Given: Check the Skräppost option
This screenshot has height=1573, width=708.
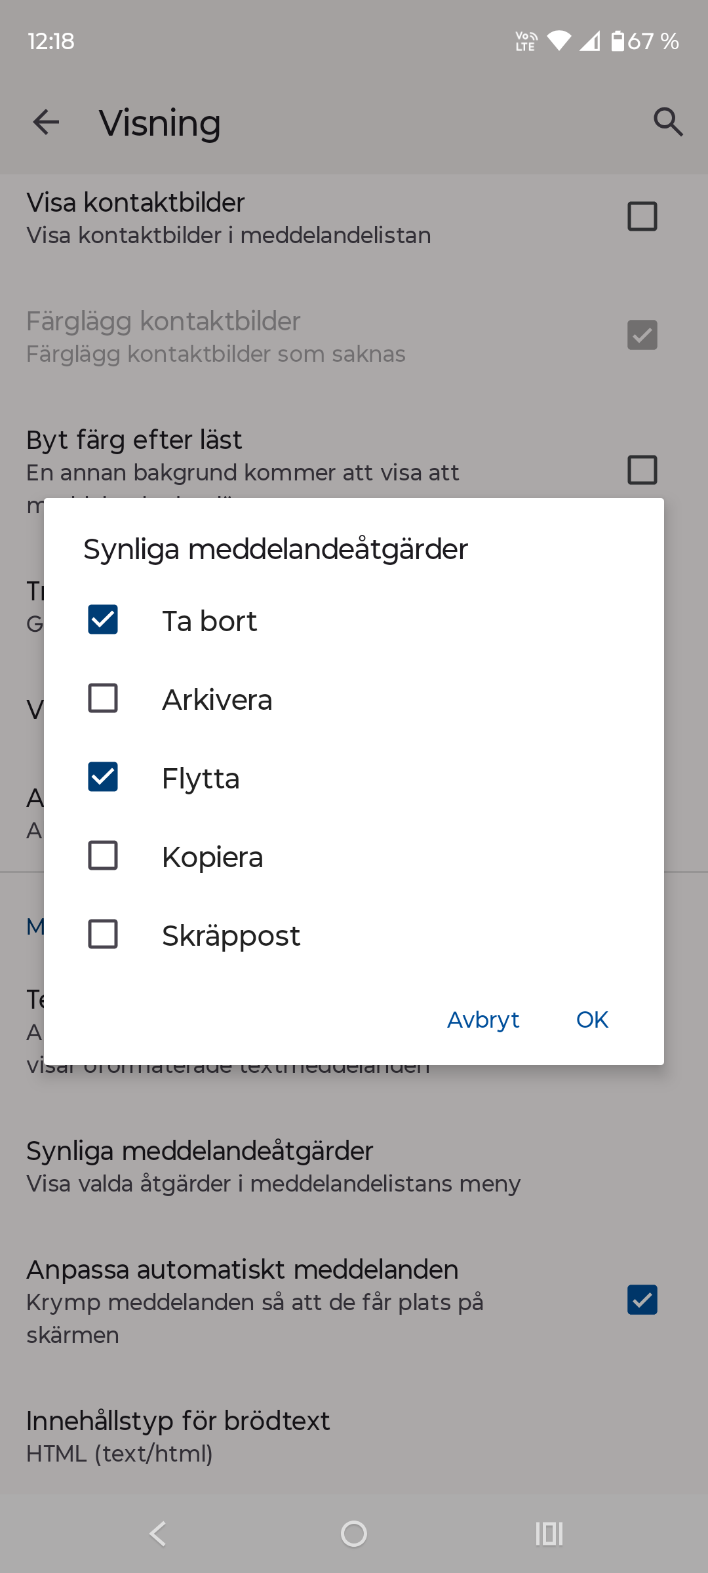Looking at the screenshot, I should [103, 934].
